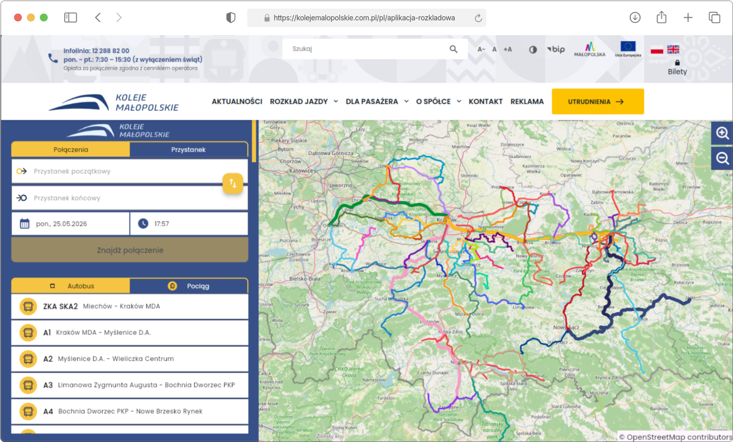This screenshot has height=442, width=733.
Task: Click the Koleje Małopolskie header logo
Action: point(114,102)
